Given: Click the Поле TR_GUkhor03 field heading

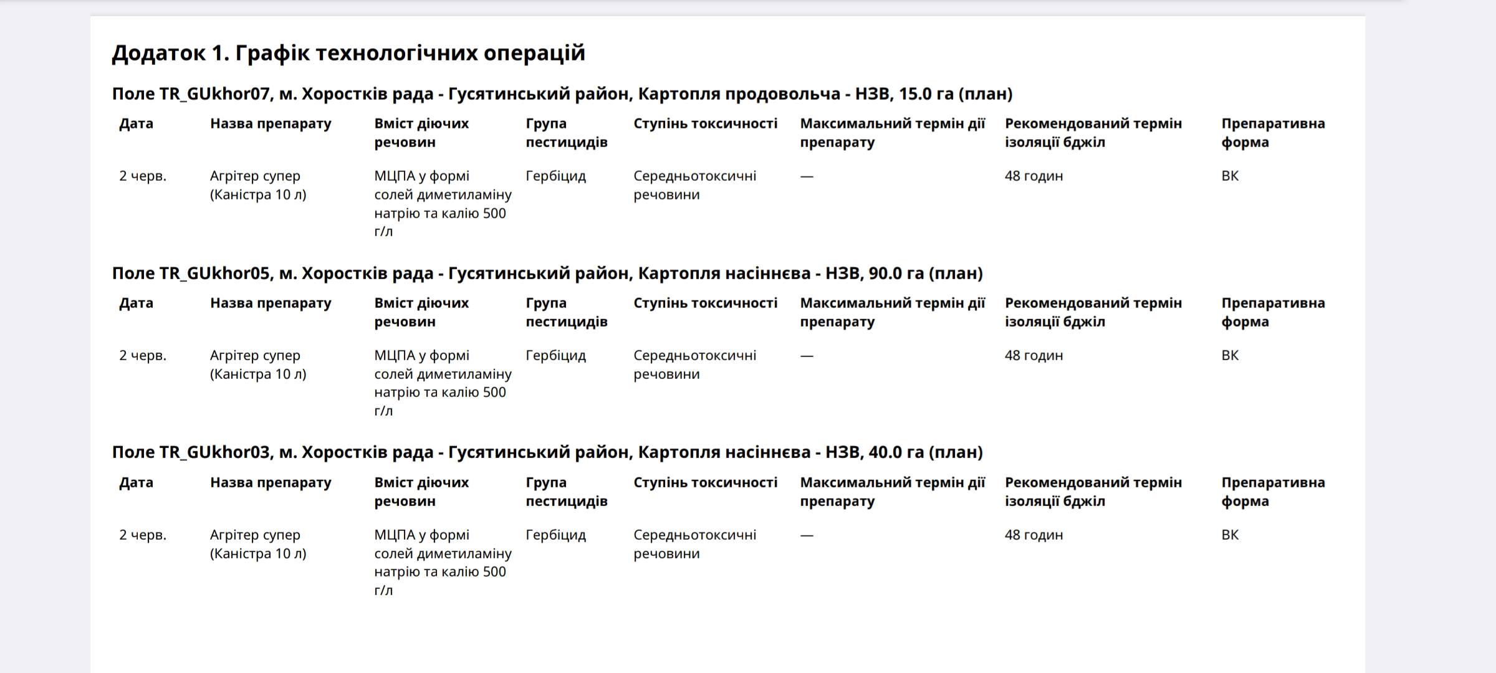Looking at the screenshot, I should [547, 452].
